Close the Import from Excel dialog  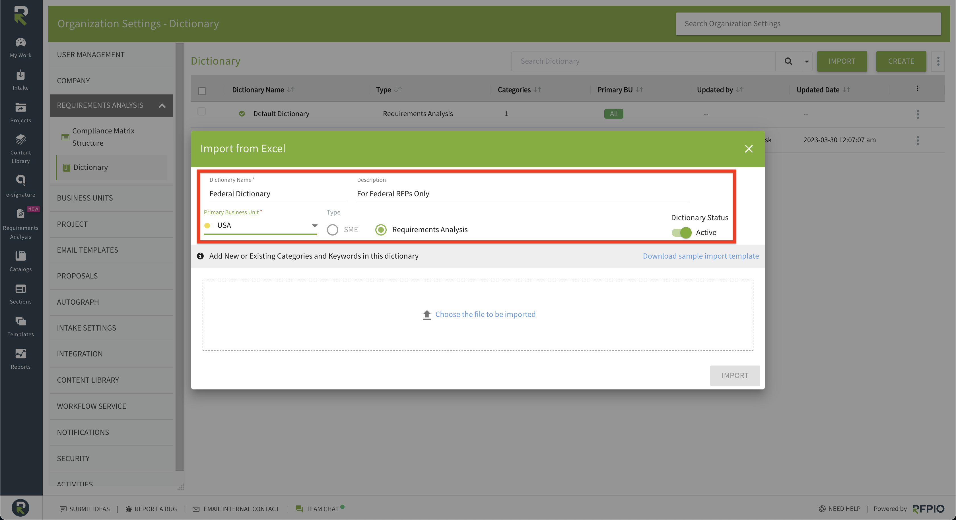749,148
